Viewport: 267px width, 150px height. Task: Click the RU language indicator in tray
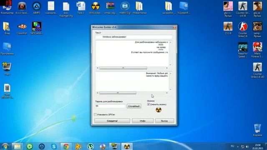[232, 146]
